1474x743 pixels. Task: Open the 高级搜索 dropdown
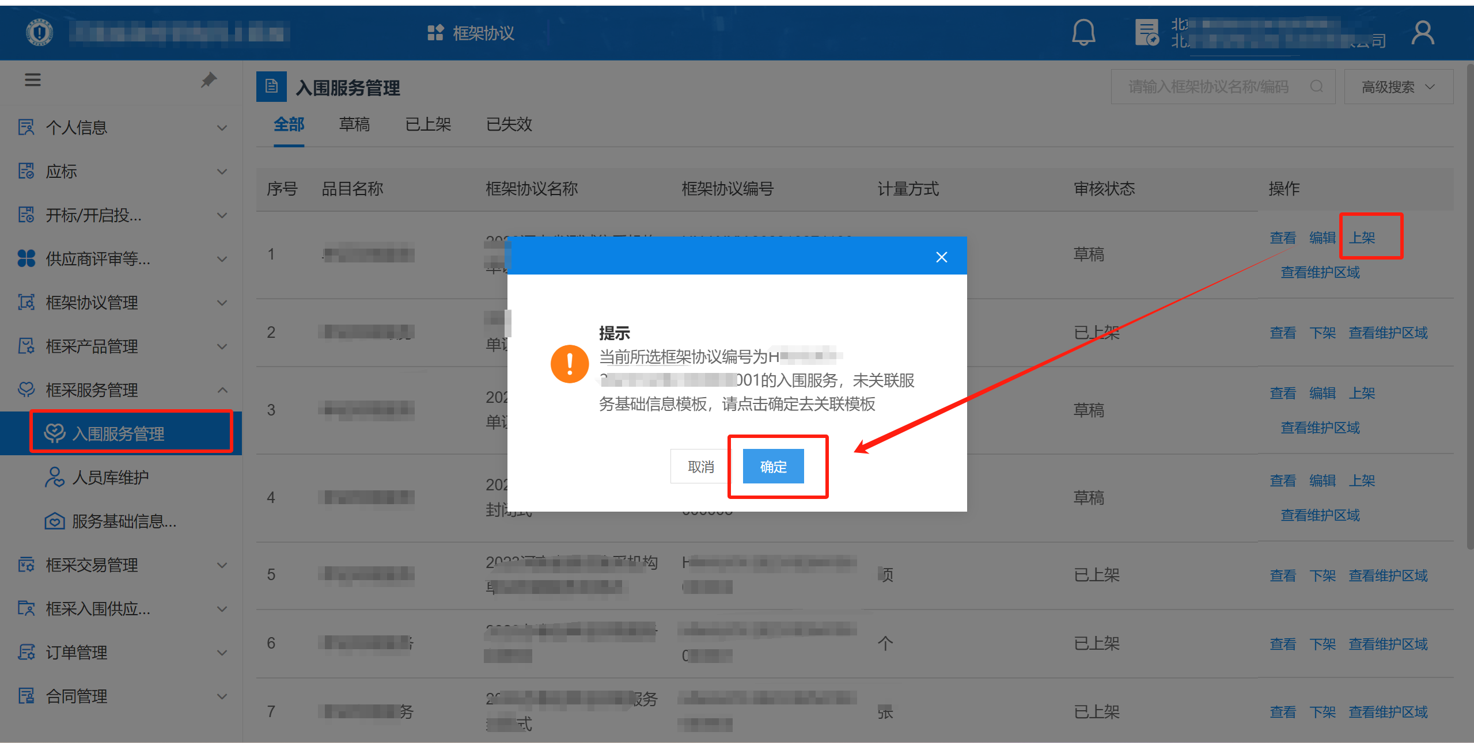(x=1399, y=87)
